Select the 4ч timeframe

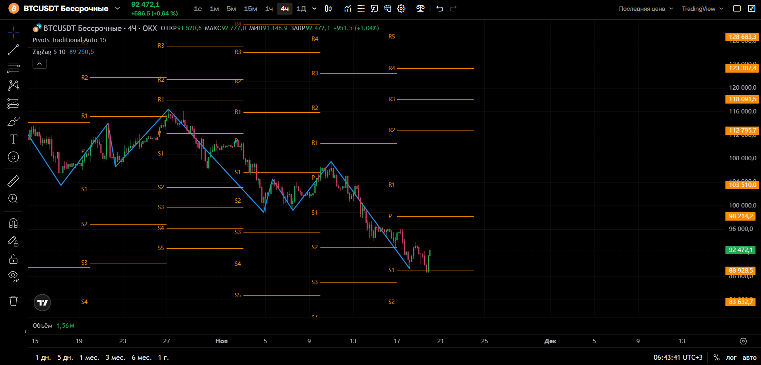[x=285, y=9]
